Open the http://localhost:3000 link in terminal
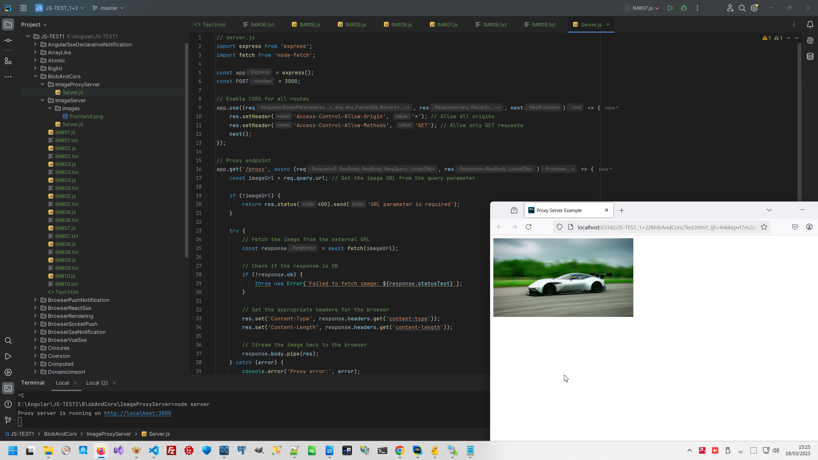This screenshot has height=460, width=818. click(x=137, y=413)
